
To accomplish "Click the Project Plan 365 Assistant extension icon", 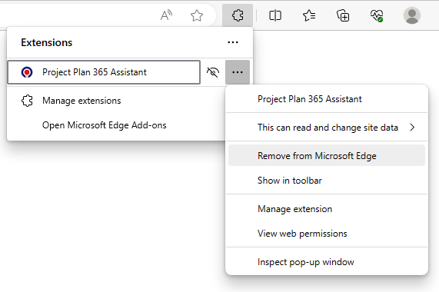I will pos(27,72).
